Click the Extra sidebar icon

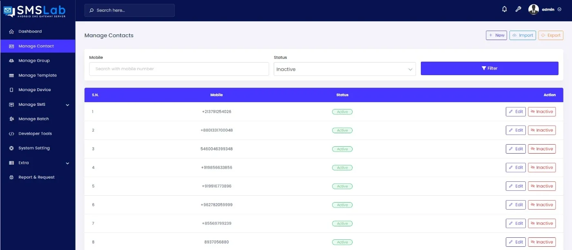(11, 163)
